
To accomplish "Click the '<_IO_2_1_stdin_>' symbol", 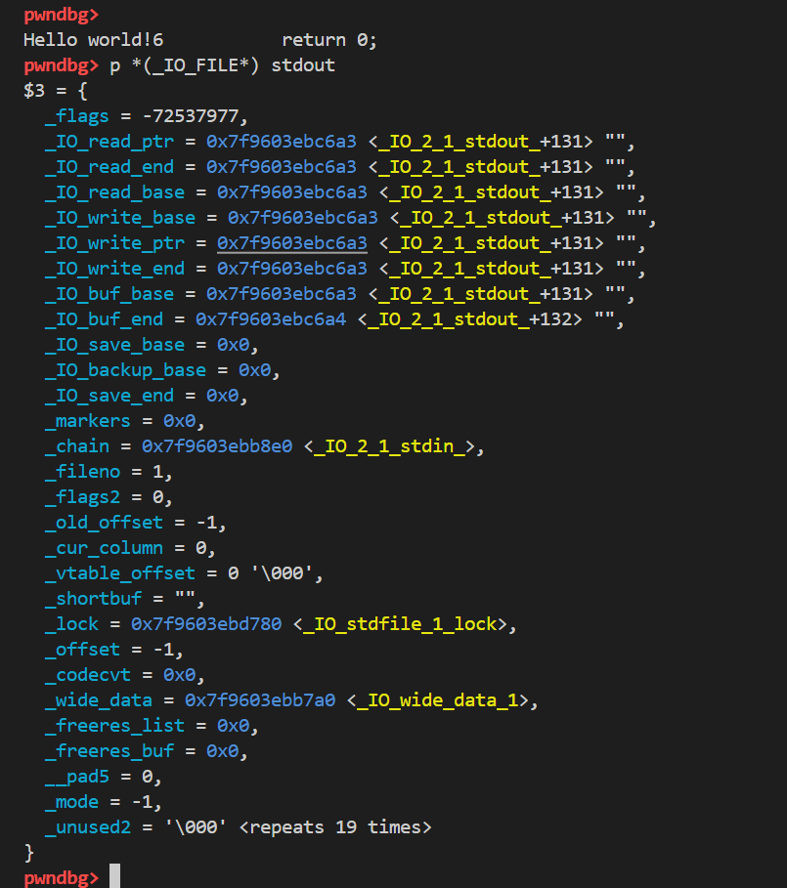I will tap(389, 446).
